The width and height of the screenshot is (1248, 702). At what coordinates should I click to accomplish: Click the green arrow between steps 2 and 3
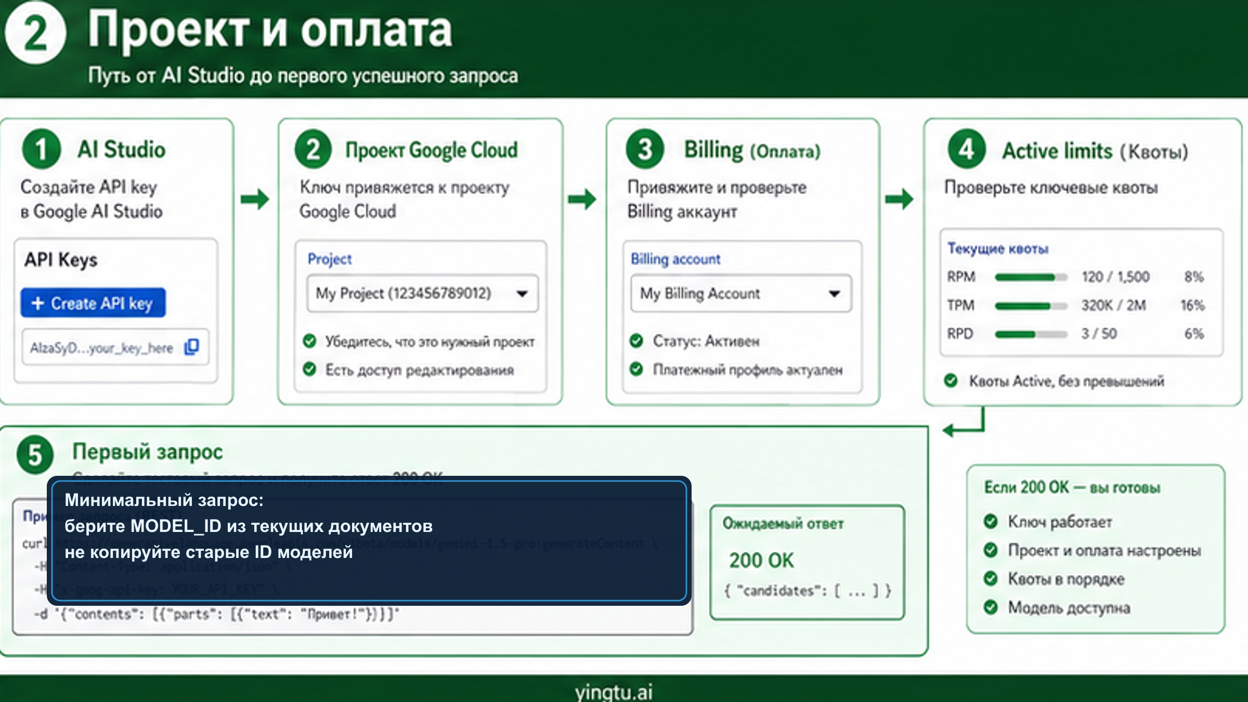[581, 198]
